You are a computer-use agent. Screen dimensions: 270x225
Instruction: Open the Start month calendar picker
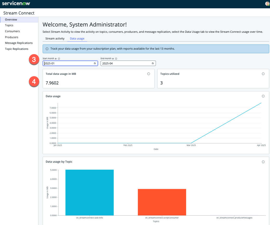click(x=95, y=63)
